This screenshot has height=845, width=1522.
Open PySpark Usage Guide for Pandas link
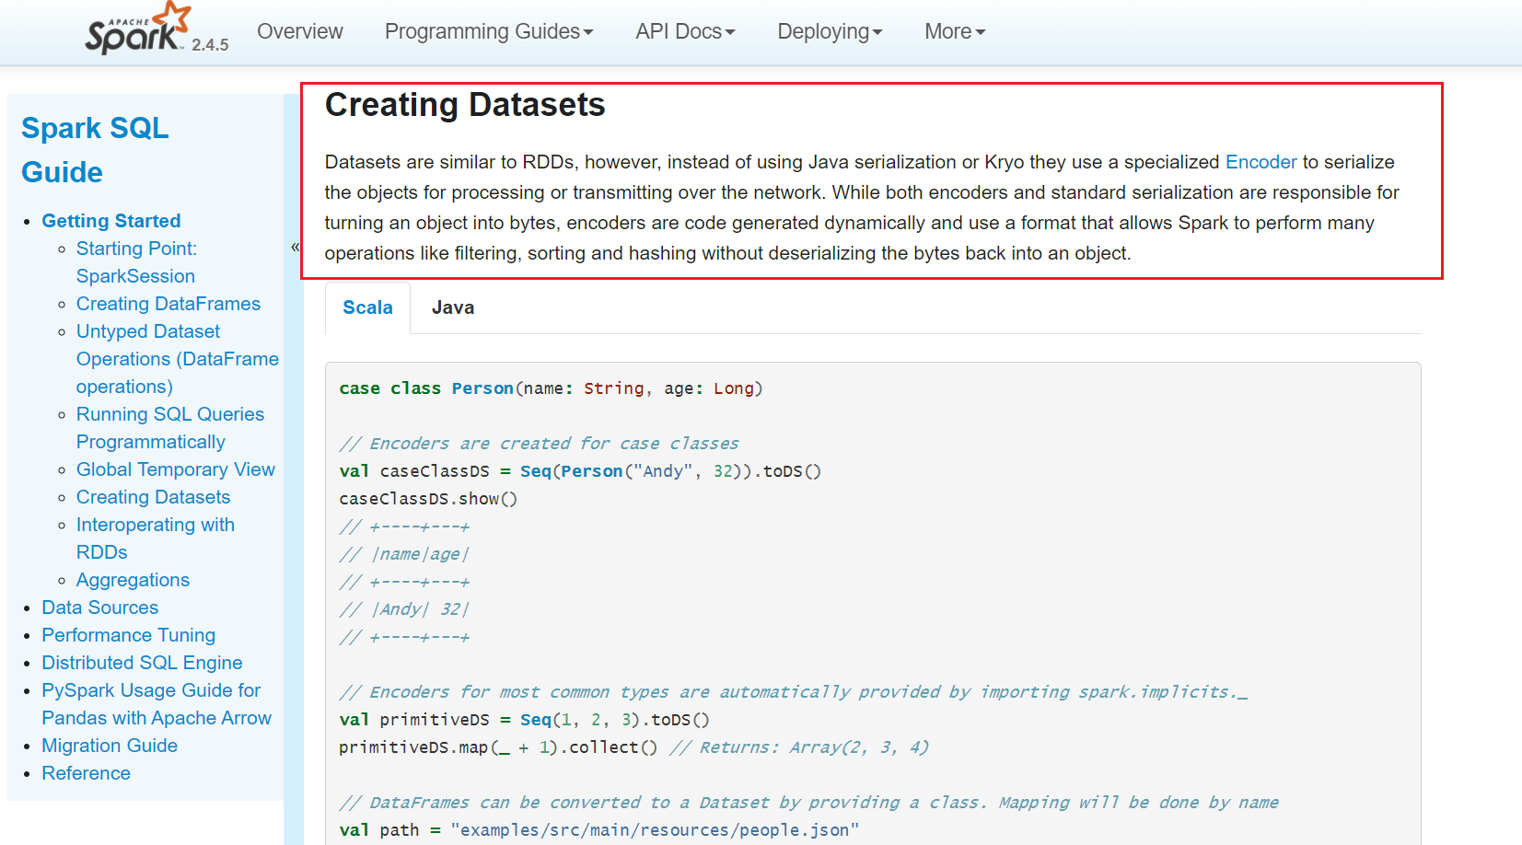pos(157,704)
